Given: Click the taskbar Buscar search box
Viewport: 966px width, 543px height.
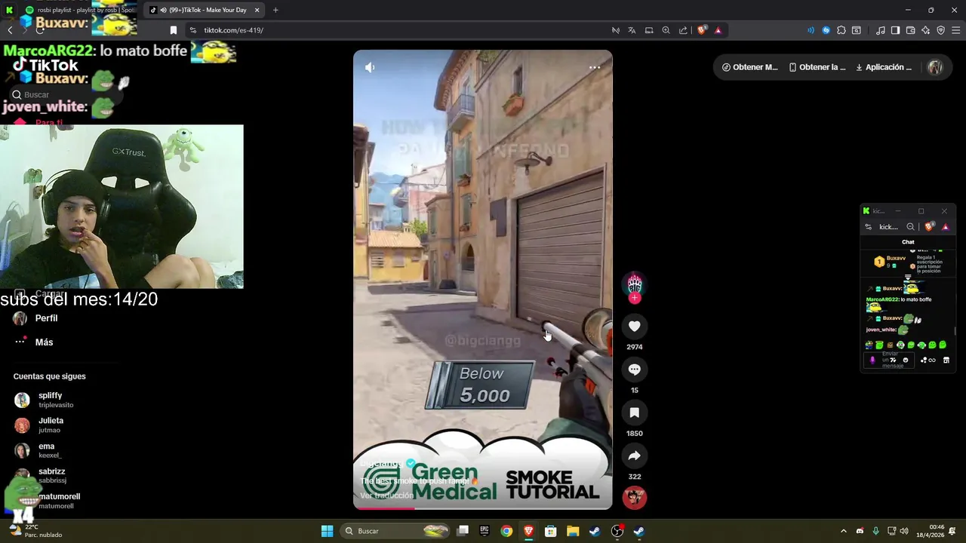Looking at the screenshot, I should 396,531.
